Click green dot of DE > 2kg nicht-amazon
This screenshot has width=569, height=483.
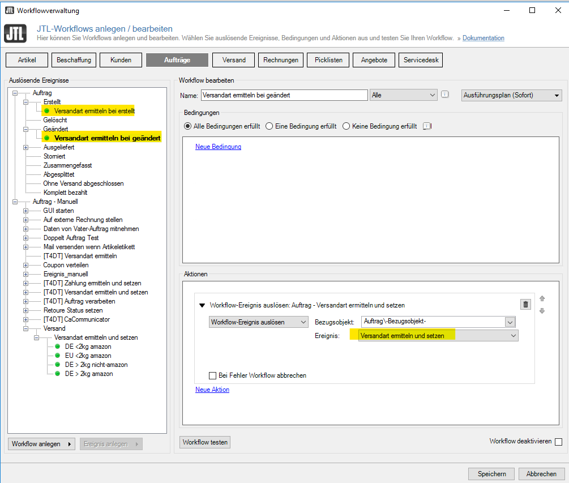click(x=57, y=364)
